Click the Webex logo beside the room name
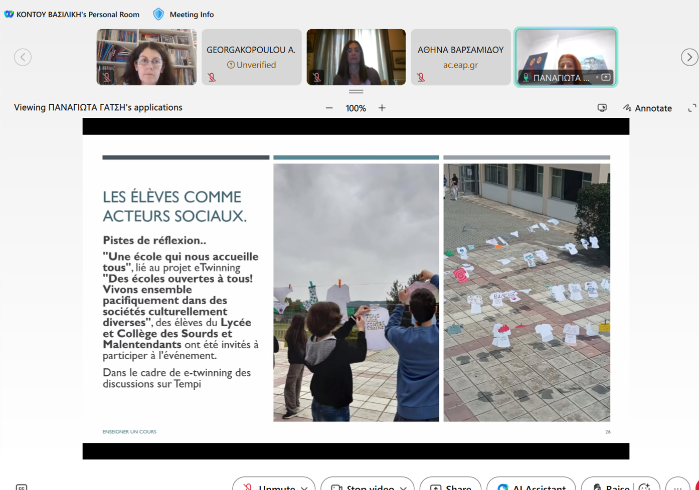 (x=9, y=14)
